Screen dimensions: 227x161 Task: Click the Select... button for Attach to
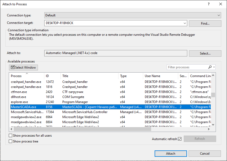tap(205, 53)
